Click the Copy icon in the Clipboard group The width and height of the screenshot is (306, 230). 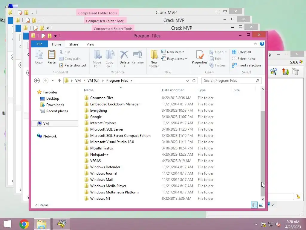39,57
